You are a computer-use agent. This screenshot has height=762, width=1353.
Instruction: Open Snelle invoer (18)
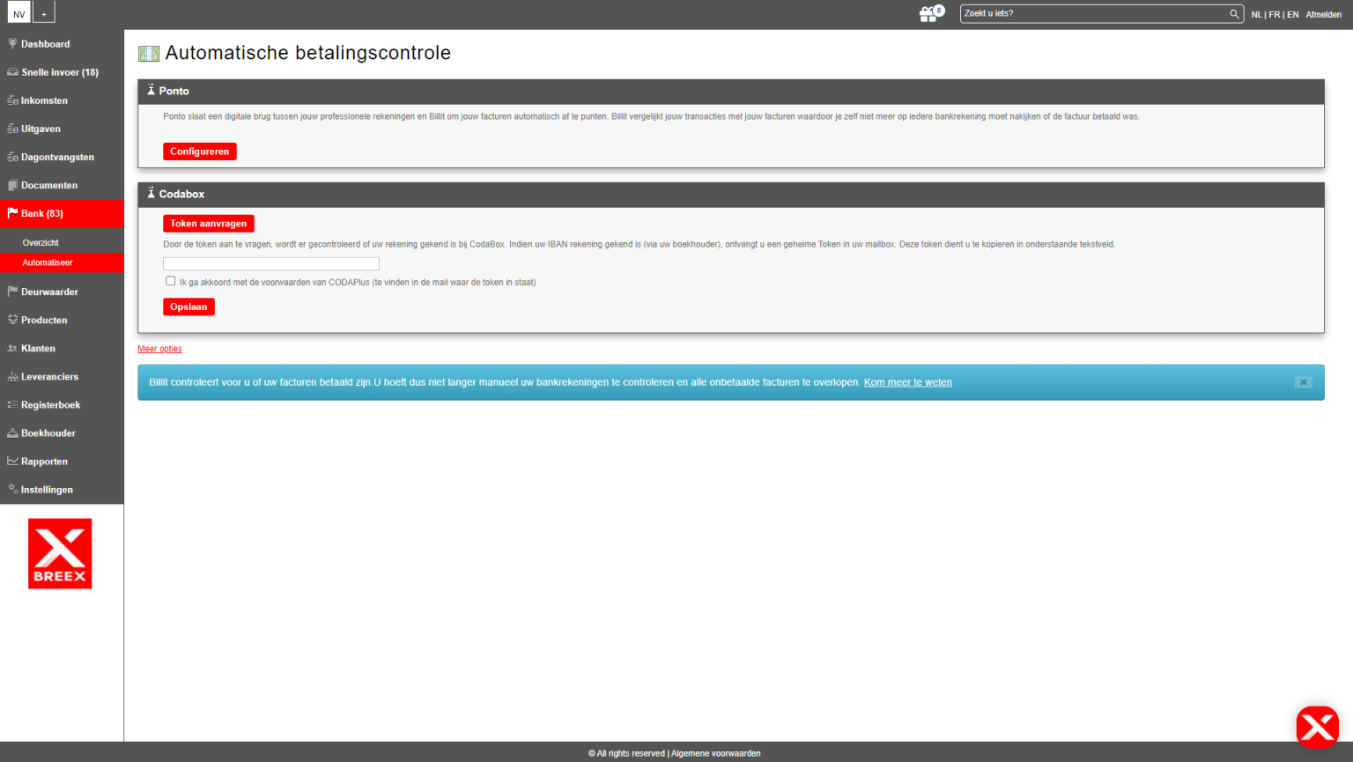(x=59, y=72)
